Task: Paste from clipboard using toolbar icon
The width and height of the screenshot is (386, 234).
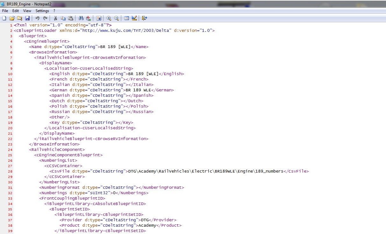Action: [x=71, y=18]
